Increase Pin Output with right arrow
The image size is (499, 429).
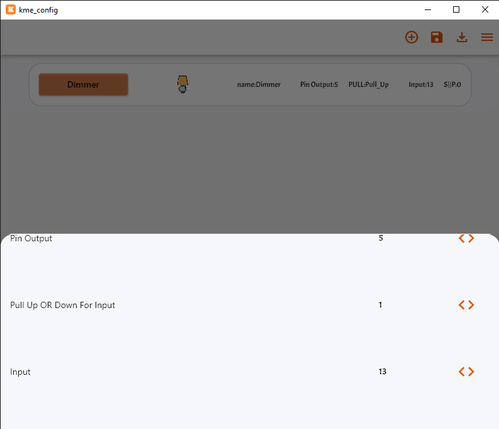(x=471, y=238)
